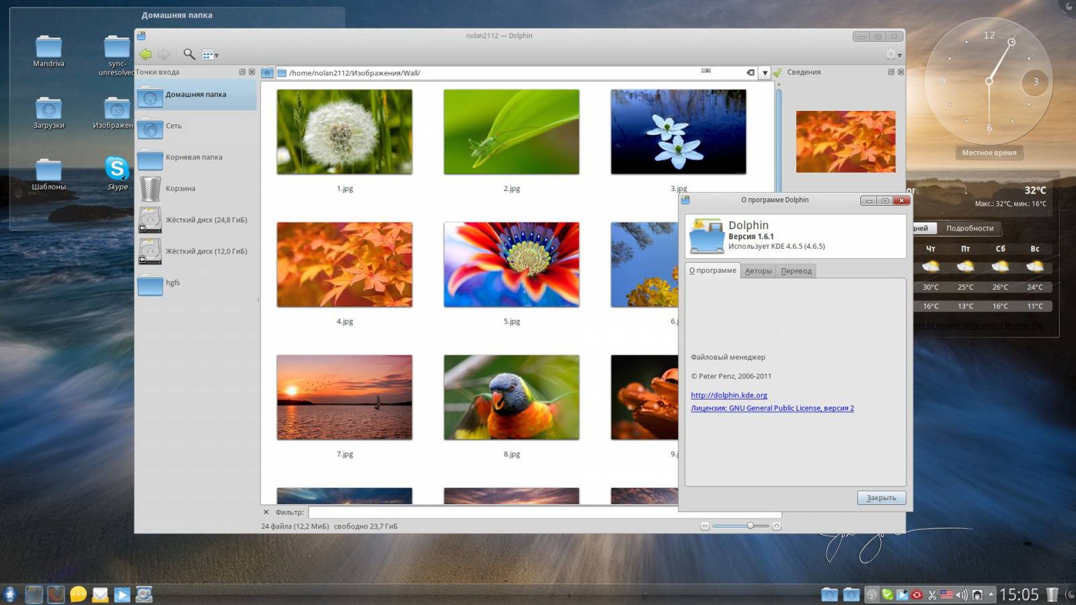Click the places selector icon beside path bar
The height and width of the screenshot is (605, 1076).
pyautogui.click(x=268, y=73)
